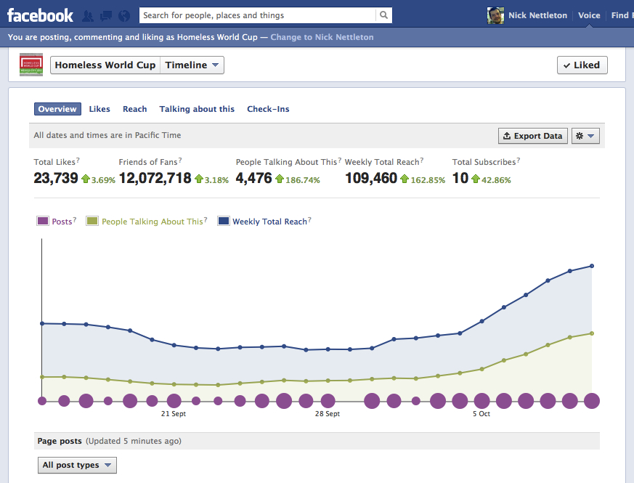Click the last blue Weekly Reach data point
Image resolution: width=634 pixels, height=483 pixels.
(592, 266)
